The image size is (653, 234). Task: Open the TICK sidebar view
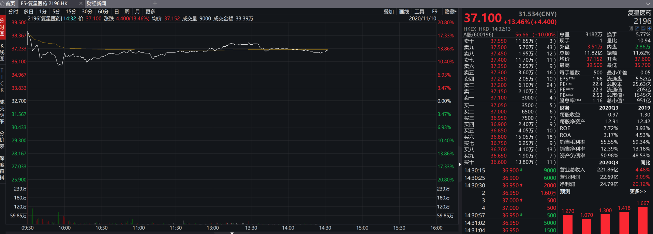pyautogui.click(x=2, y=80)
